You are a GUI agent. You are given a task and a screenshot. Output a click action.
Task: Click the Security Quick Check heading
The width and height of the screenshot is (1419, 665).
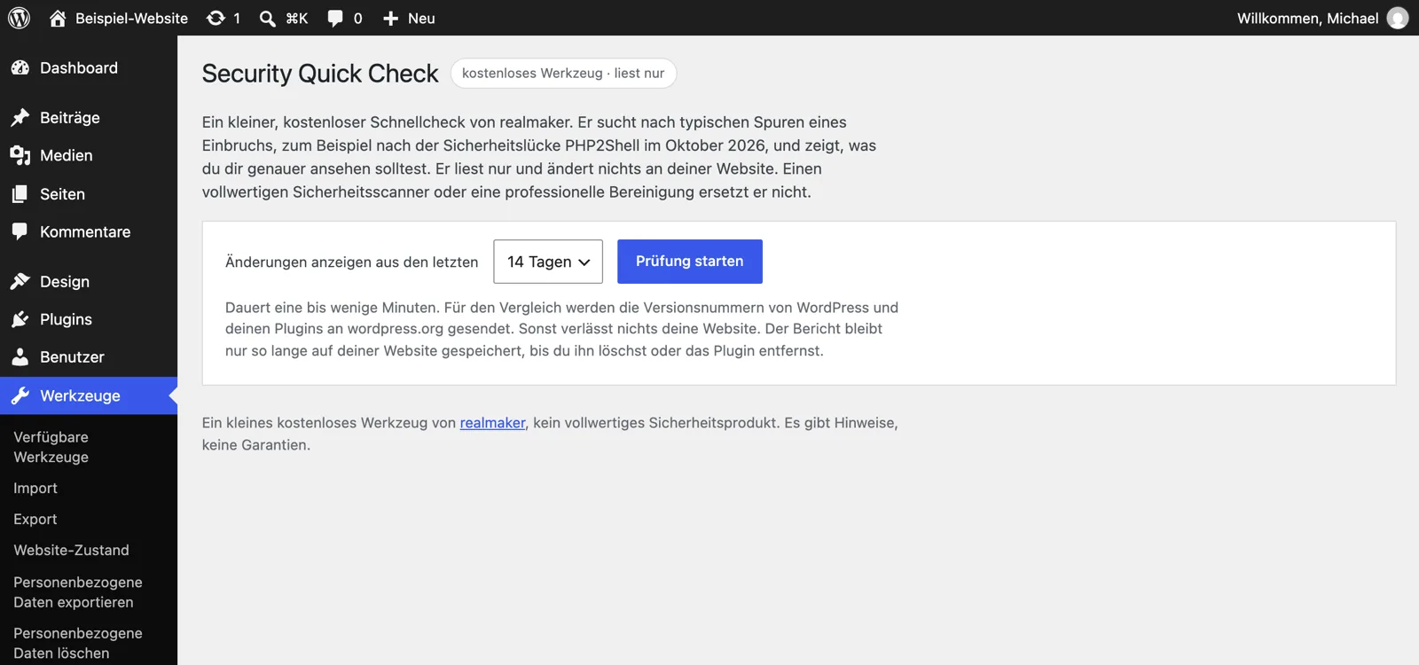tap(320, 74)
